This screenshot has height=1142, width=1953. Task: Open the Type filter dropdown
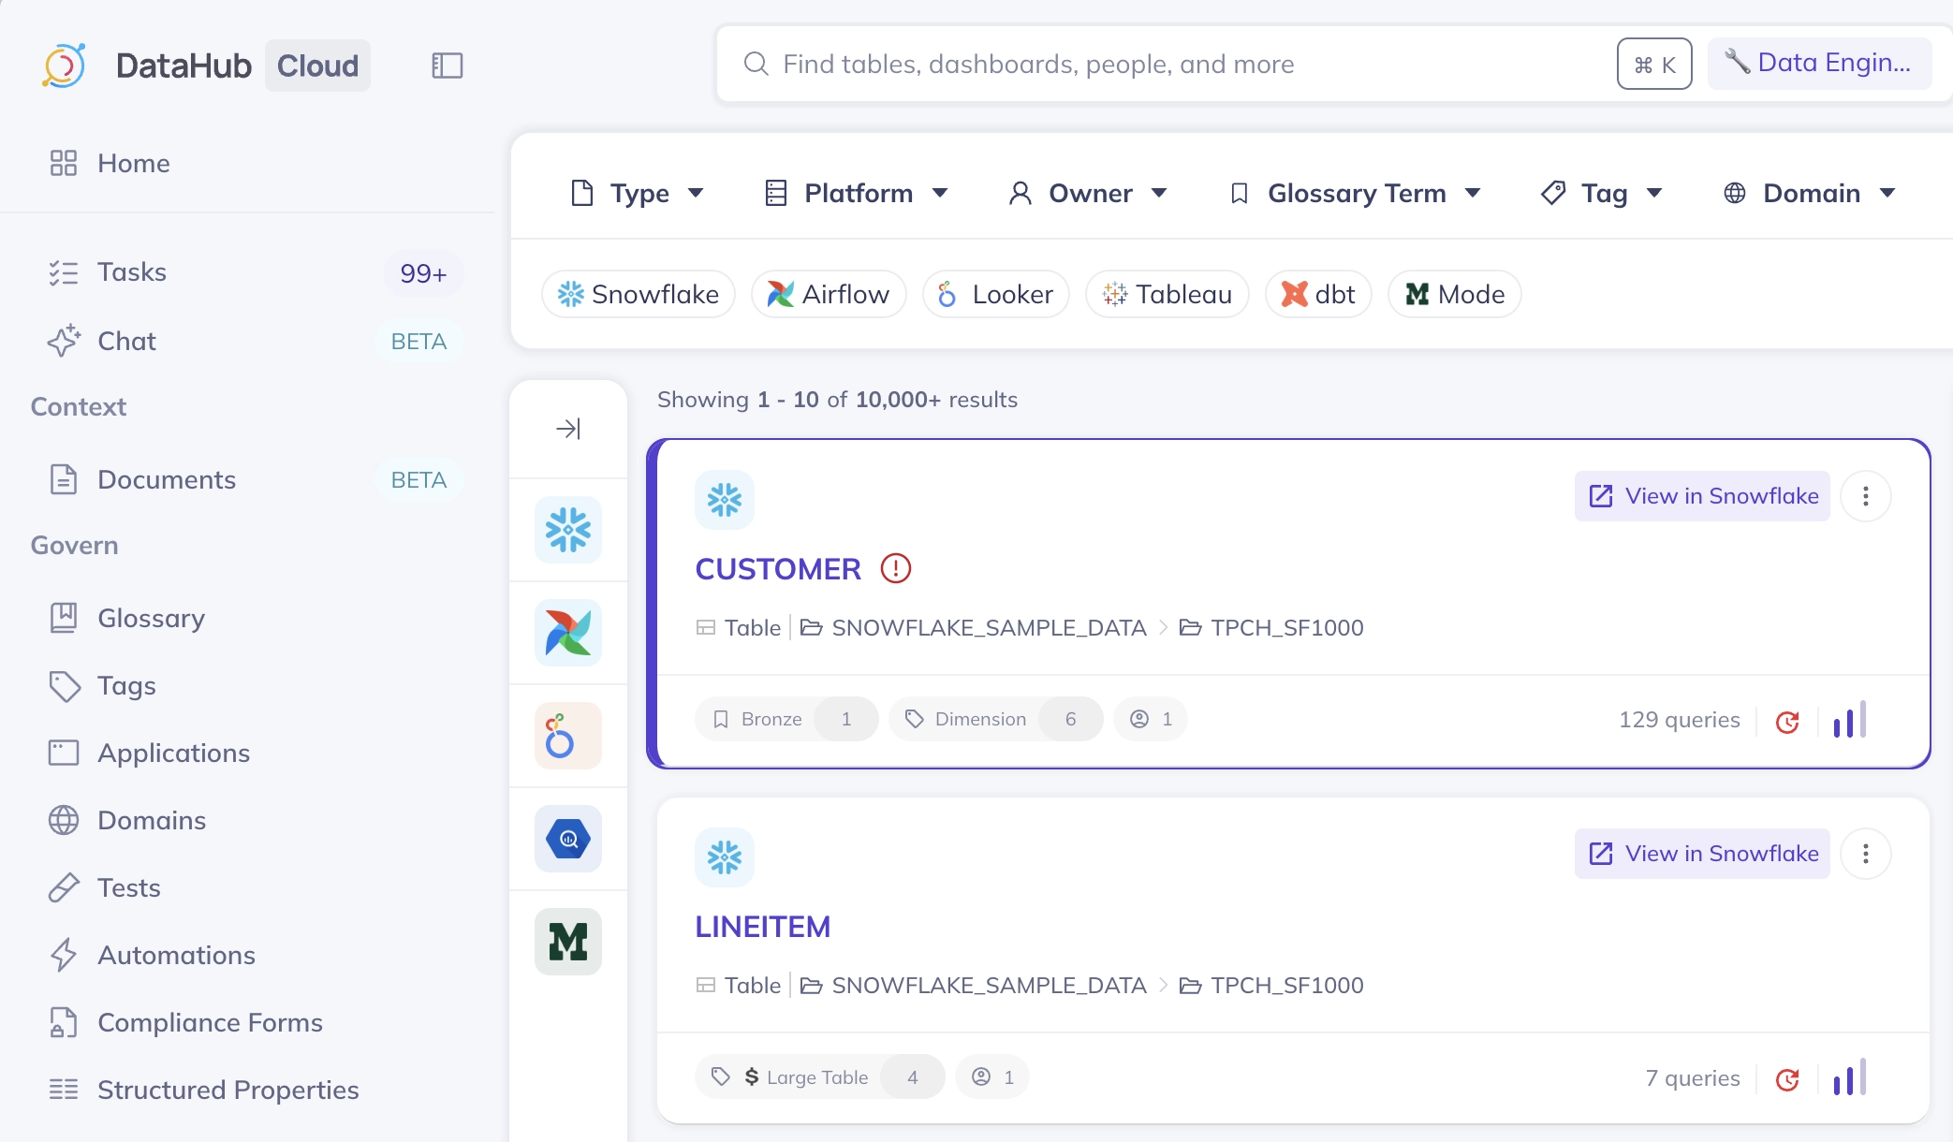pos(638,193)
